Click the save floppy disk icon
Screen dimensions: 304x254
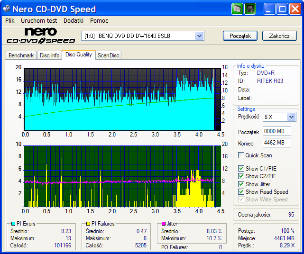click(x=250, y=9)
